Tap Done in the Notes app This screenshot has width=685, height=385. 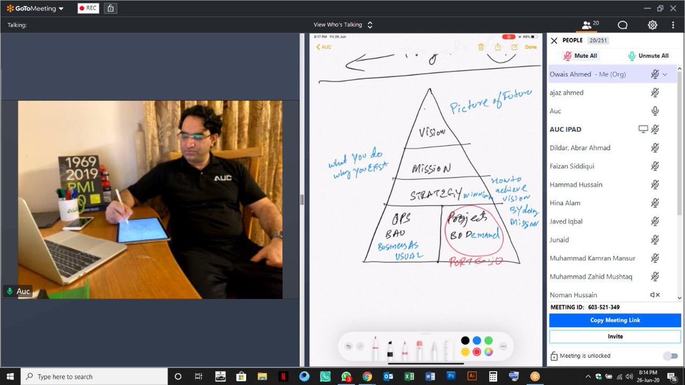(531, 47)
